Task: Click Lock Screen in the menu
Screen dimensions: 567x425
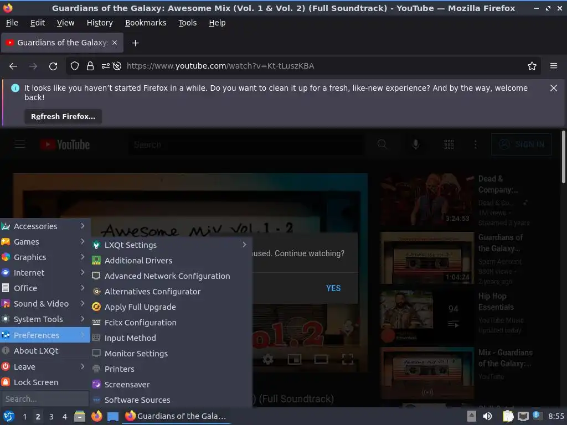Action: pyautogui.click(x=45, y=382)
